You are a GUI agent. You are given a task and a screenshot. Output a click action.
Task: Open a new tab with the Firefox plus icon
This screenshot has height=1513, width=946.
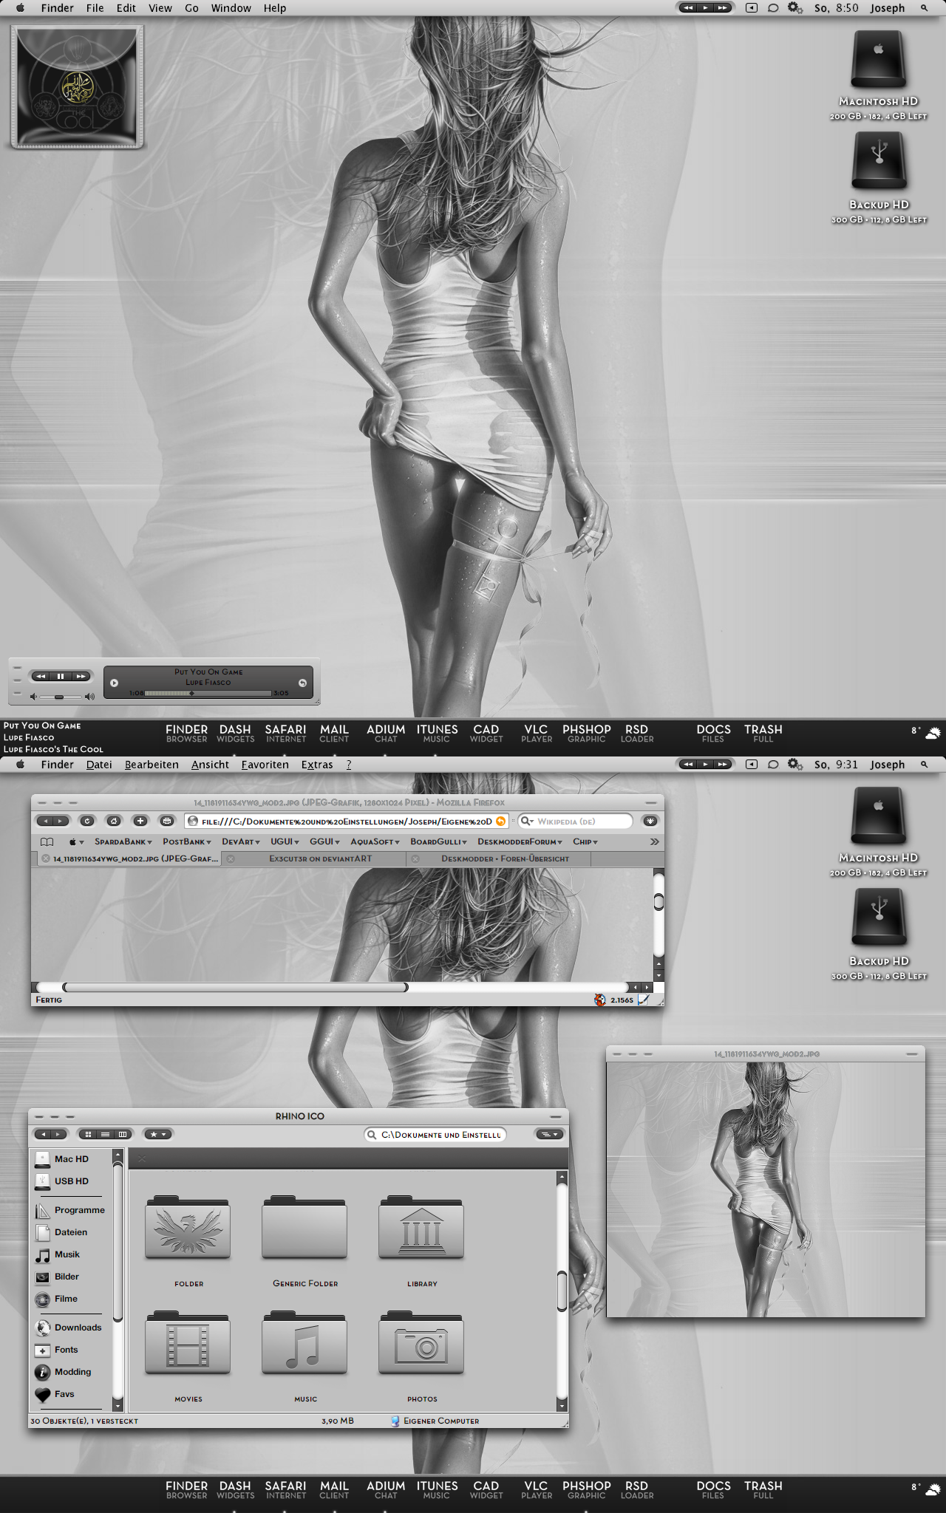pyautogui.click(x=140, y=821)
